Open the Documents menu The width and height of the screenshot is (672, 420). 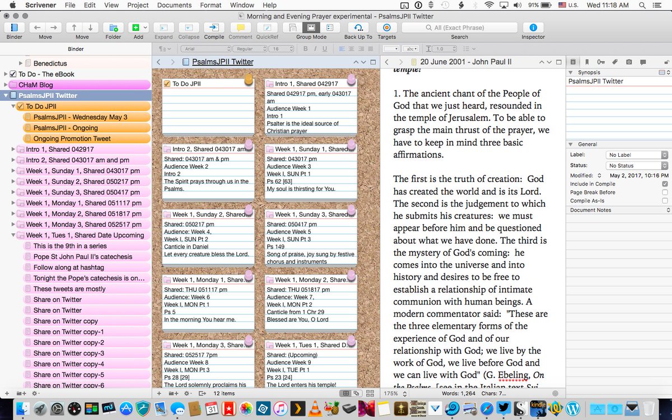(x=174, y=5)
